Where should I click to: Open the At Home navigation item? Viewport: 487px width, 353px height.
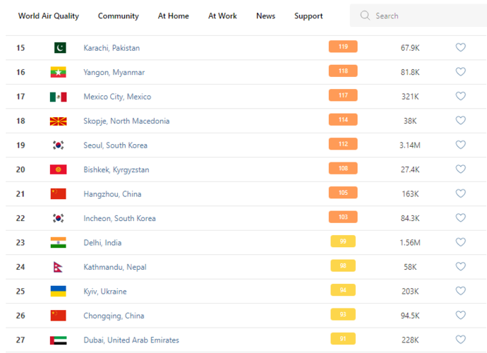pos(173,16)
